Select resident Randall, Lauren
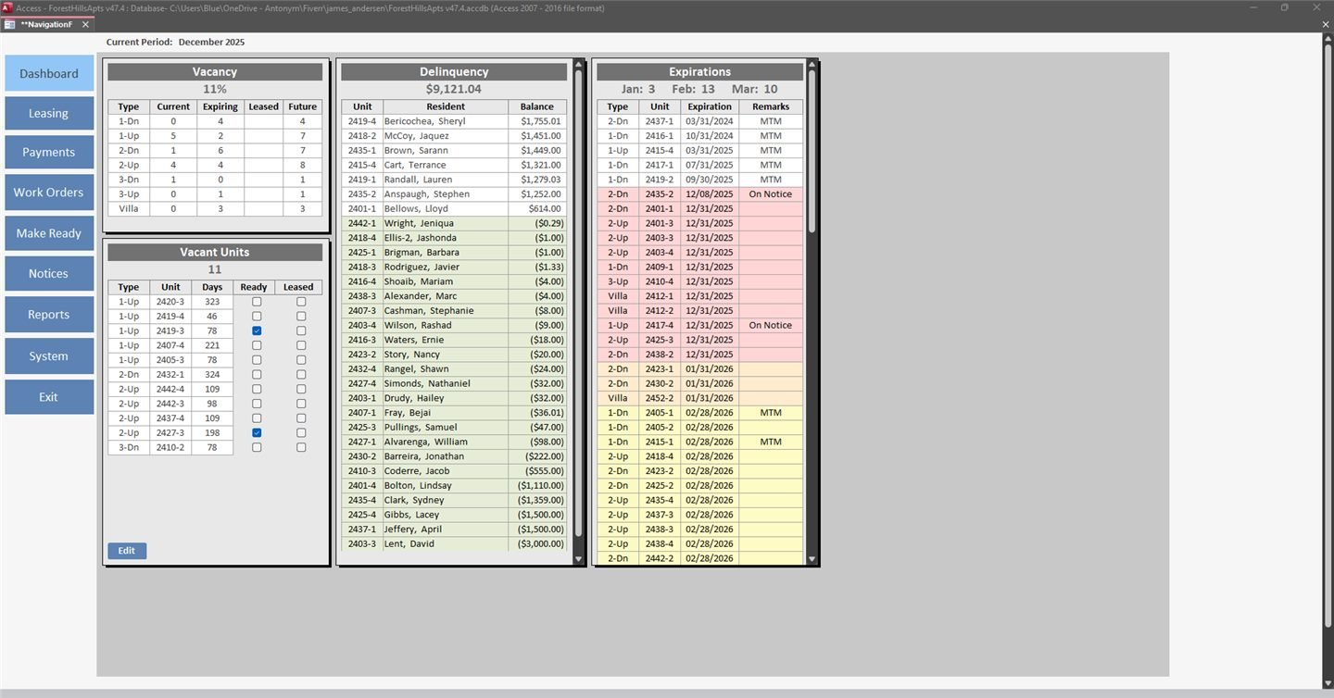Viewport: 1334px width, 698px height. 446,180
